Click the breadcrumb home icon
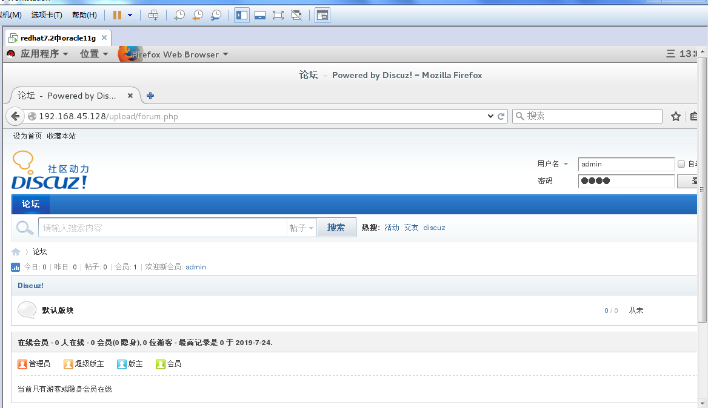Viewport: 708px width, 408px height. click(x=16, y=252)
